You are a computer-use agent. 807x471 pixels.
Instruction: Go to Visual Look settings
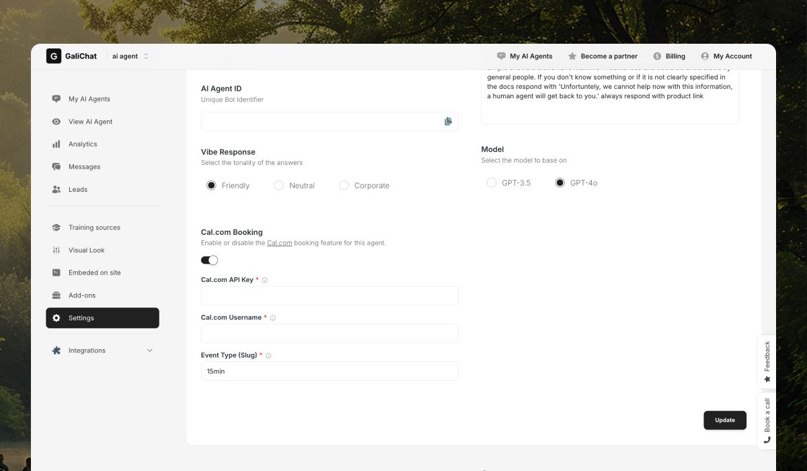tap(86, 250)
